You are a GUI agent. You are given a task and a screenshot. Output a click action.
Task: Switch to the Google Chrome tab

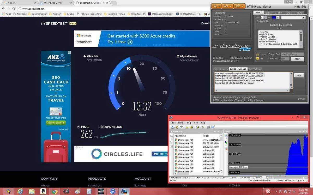click(20, 3)
